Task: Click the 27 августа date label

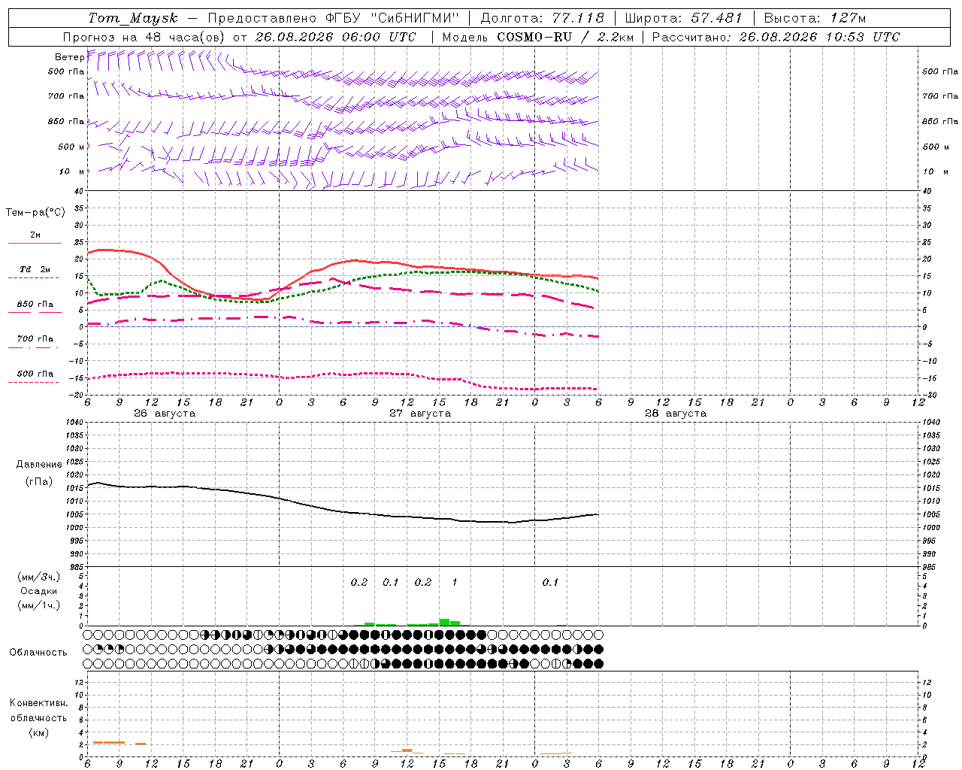Action: coord(420,414)
